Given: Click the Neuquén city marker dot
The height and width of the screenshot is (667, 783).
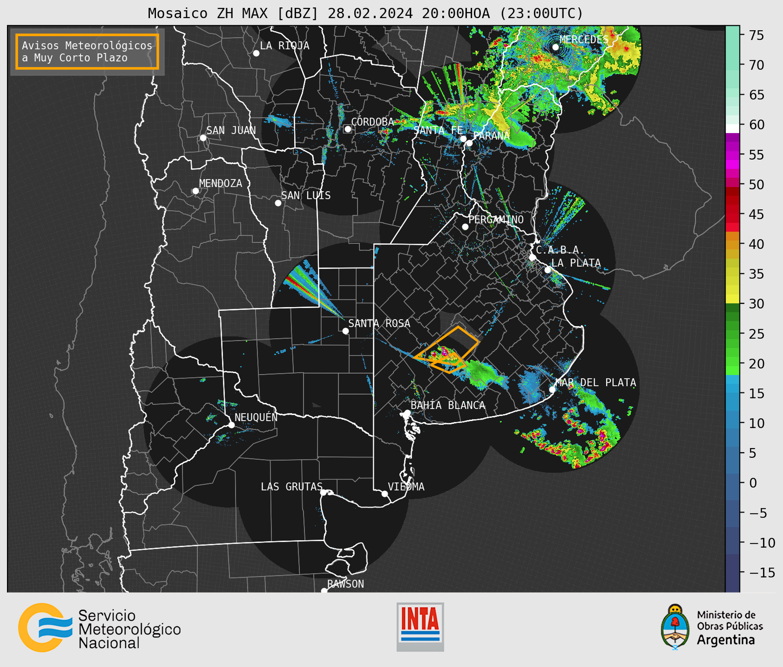Looking at the screenshot, I should [232, 425].
